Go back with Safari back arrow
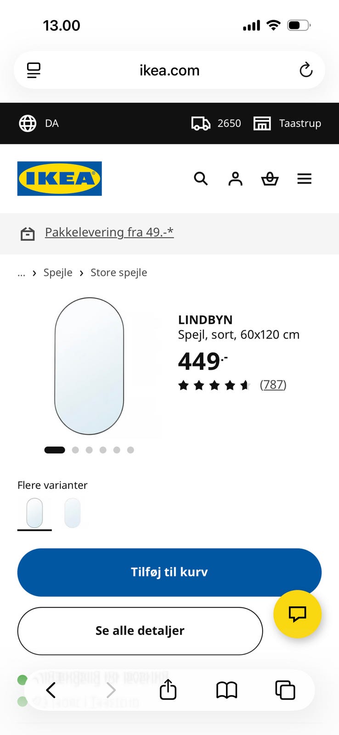This screenshot has width=339, height=735. 51,690
